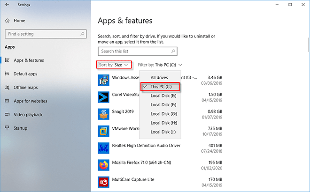Select Mozilla Firefox 71.0 (x64 zh-CN) name

point(141,162)
